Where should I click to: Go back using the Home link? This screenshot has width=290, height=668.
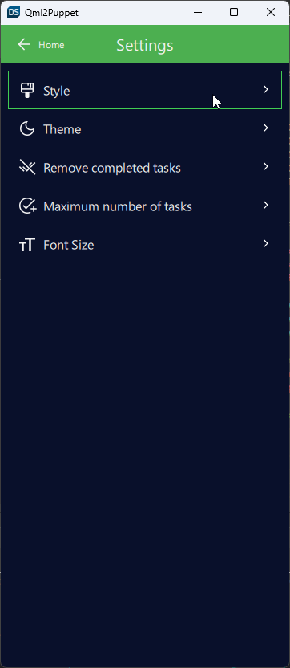point(51,45)
